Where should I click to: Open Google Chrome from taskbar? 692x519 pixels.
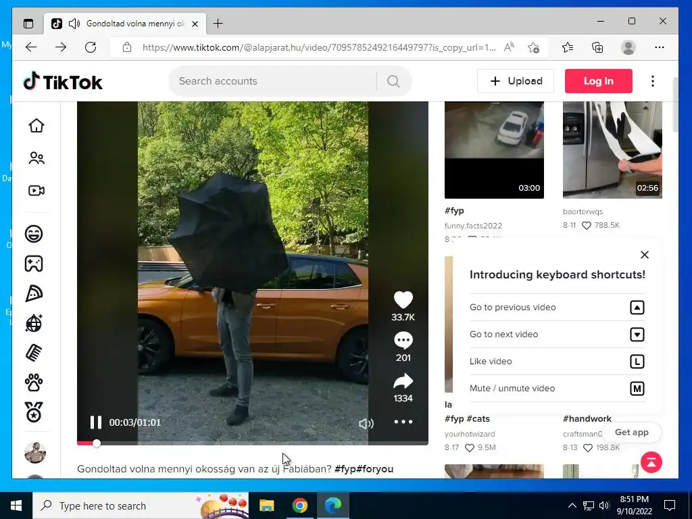[299, 505]
